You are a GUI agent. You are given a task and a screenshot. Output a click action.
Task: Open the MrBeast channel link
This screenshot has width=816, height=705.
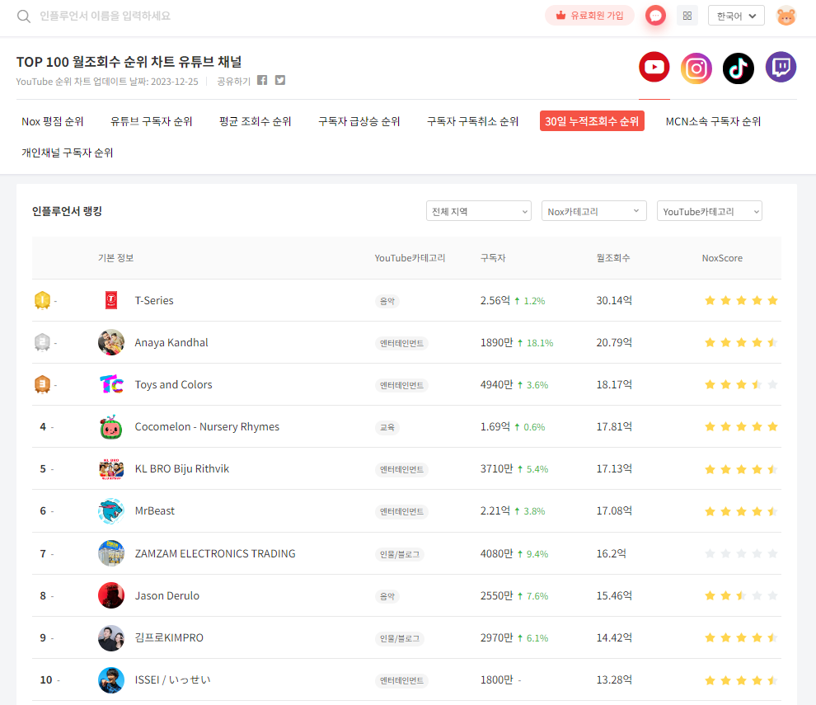tap(155, 511)
